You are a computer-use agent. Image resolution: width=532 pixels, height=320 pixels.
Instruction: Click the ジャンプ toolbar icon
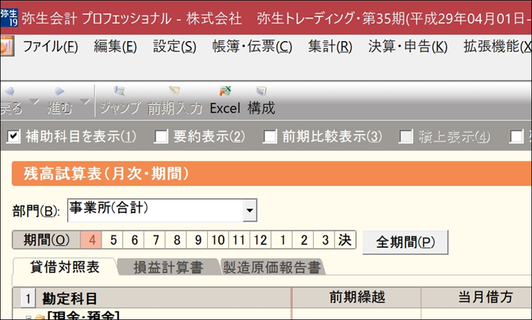119,91
